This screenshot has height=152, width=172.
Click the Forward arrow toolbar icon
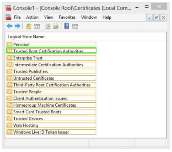[x=18, y=26]
